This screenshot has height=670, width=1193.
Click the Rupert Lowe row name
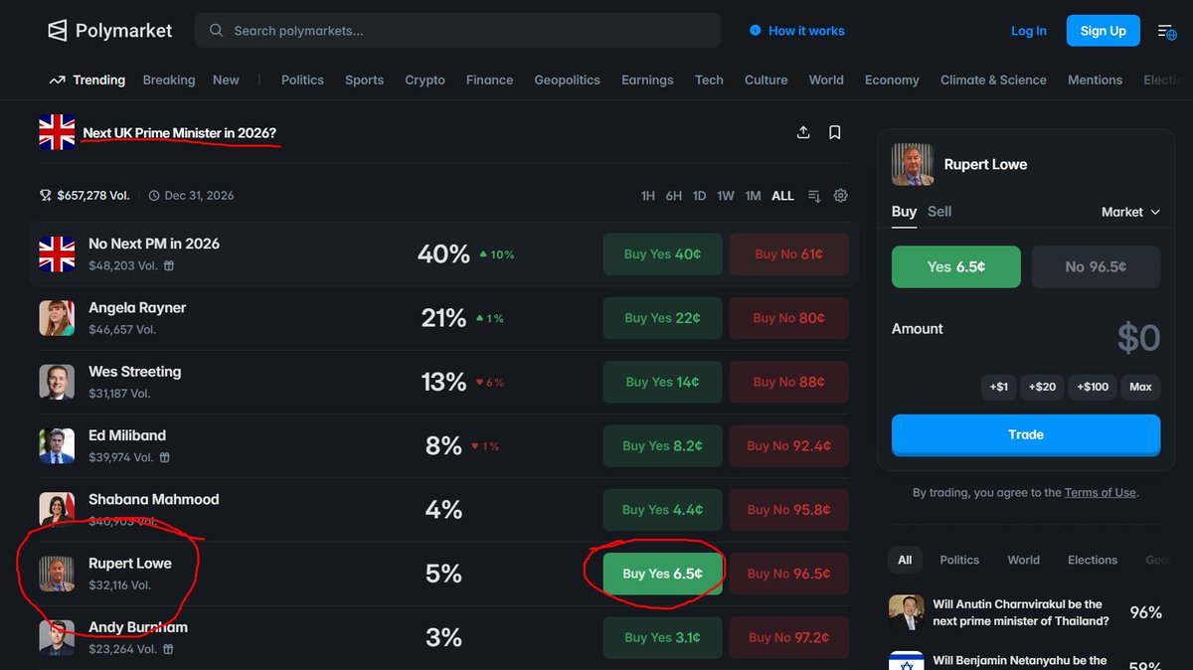point(130,564)
